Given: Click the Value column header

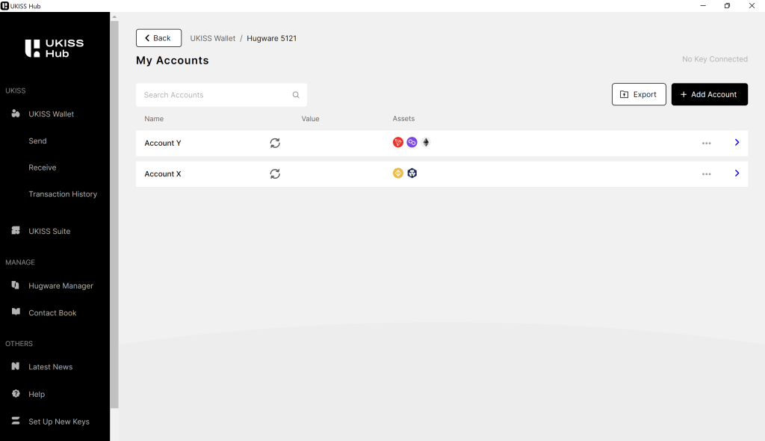Looking at the screenshot, I should coord(310,119).
